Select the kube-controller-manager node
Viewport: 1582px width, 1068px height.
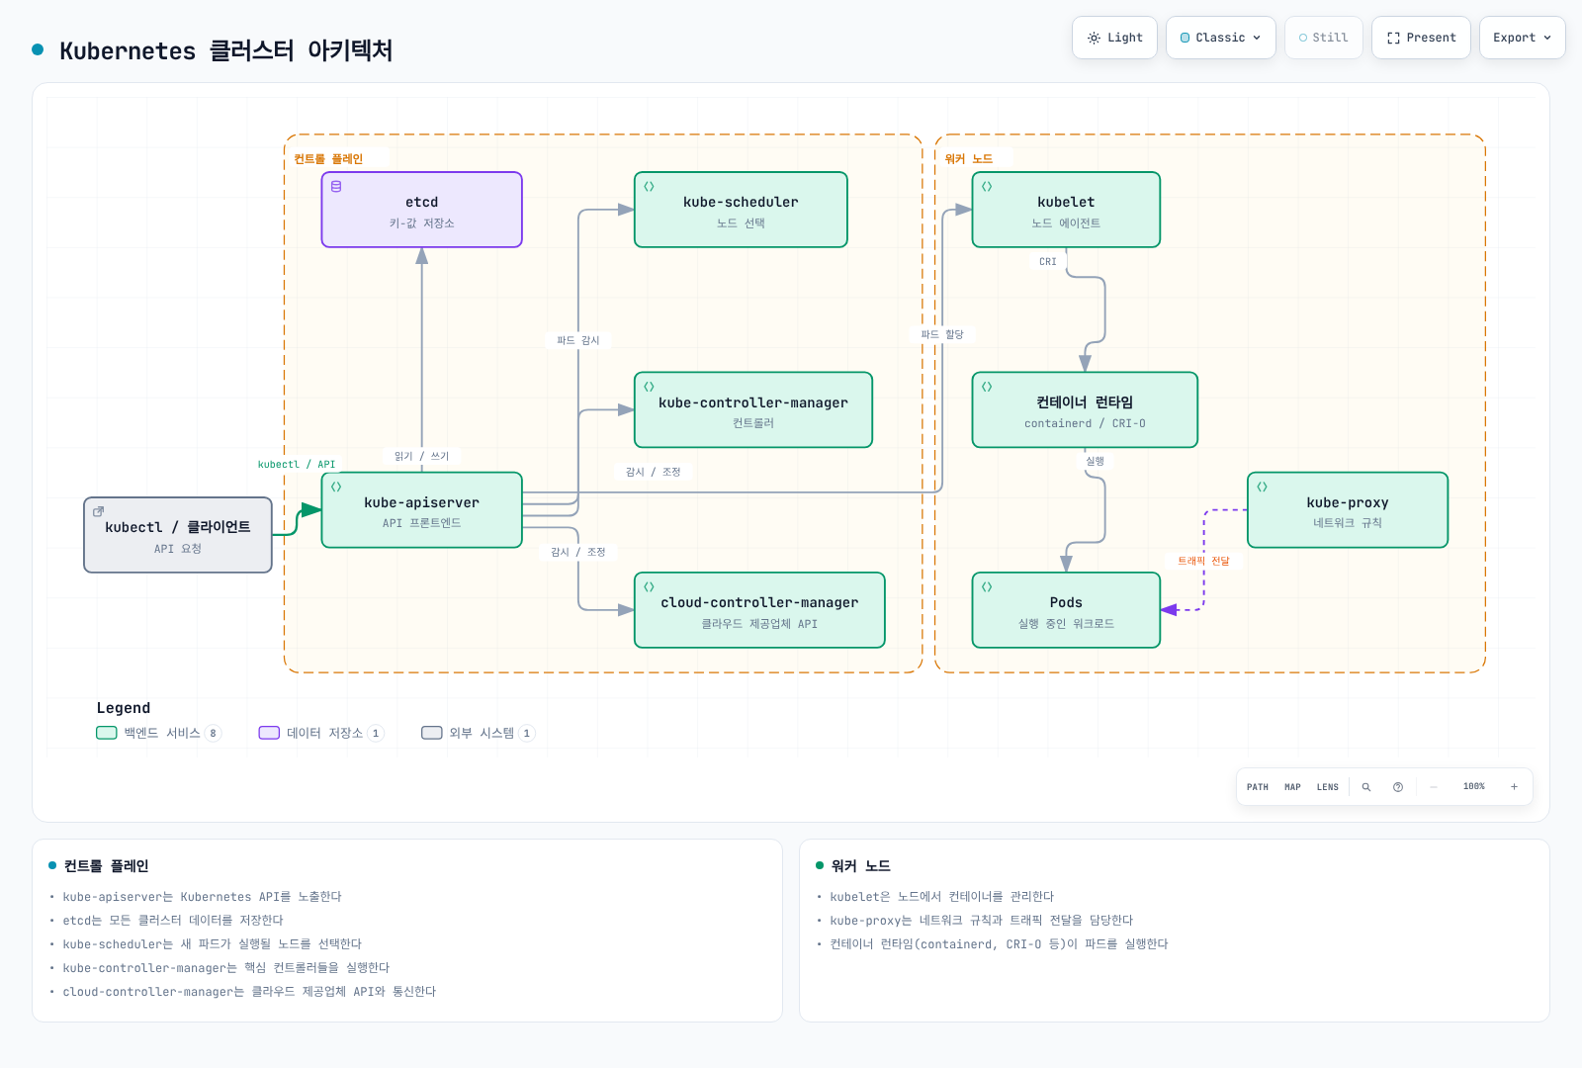coord(753,409)
